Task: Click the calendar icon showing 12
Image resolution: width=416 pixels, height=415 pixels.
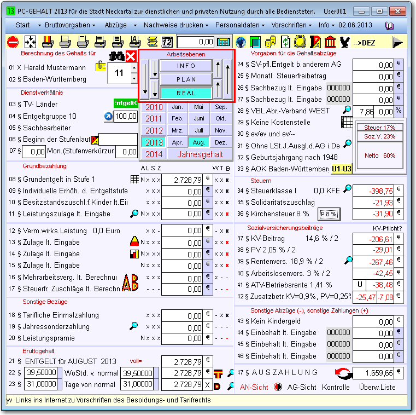Action: pyautogui.click(x=167, y=42)
